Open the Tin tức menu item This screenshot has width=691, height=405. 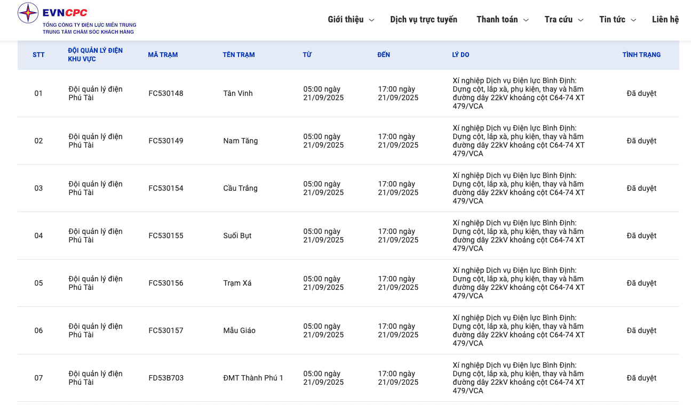pyautogui.click(x=612, y=20)
